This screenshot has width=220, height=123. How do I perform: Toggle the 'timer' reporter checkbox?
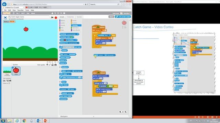coord(60,82)
